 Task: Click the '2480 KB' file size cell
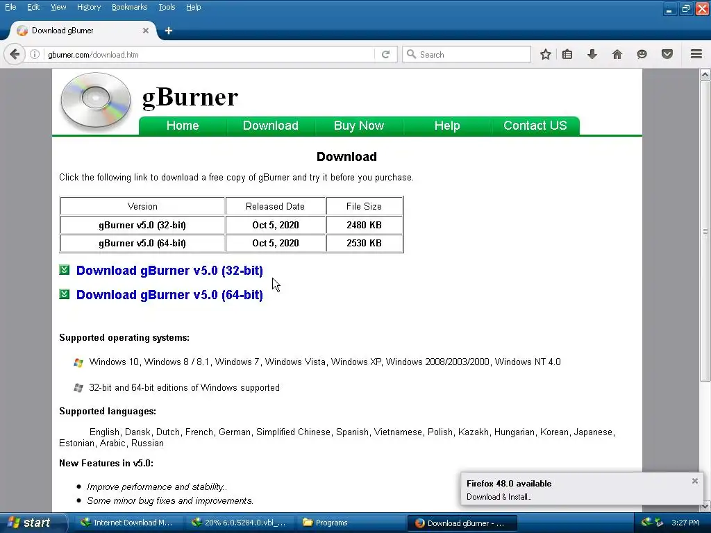coord(364,225)
